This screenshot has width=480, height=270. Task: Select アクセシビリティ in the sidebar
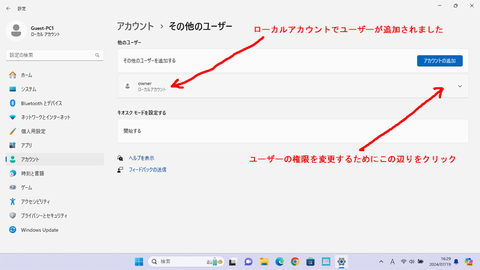click(35, 202)
